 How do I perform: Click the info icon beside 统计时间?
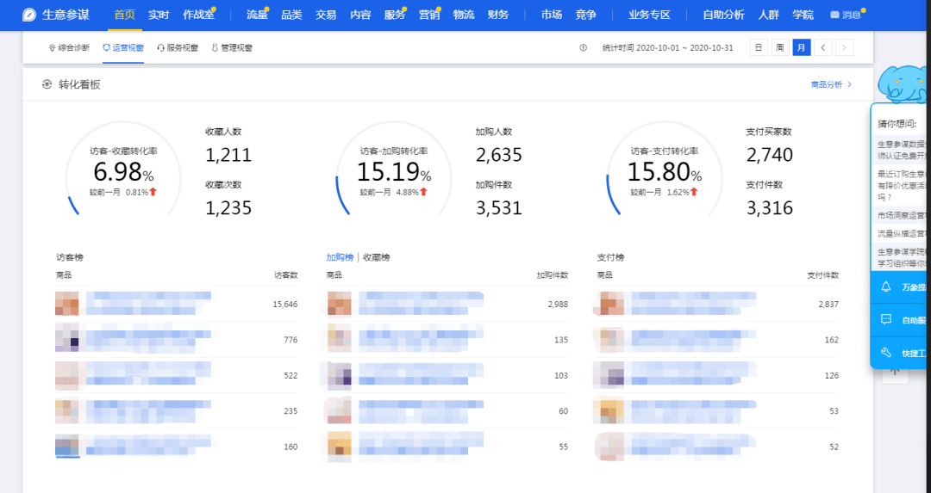coord(584,47)
